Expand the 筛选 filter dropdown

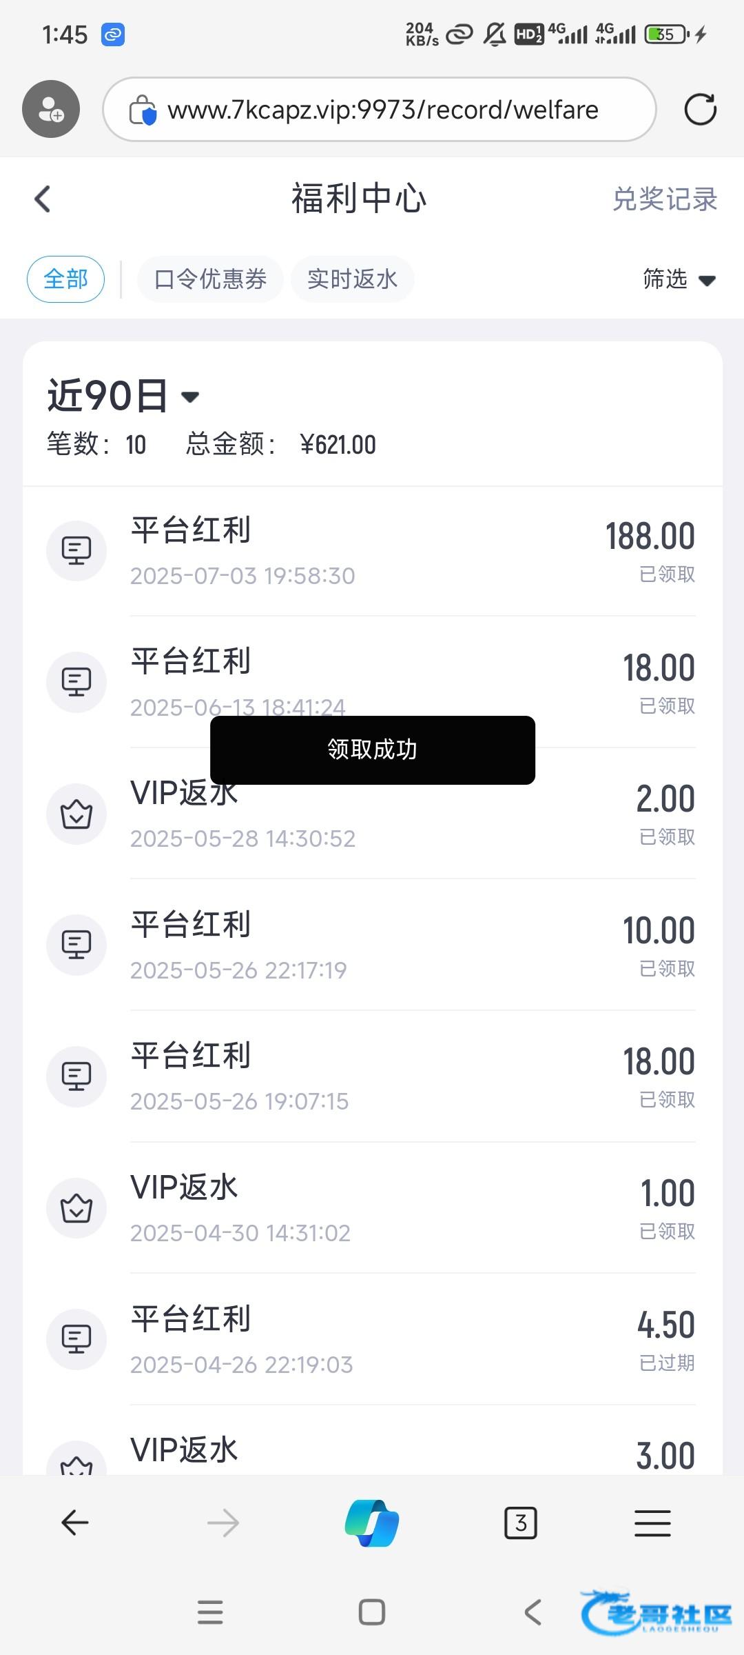pyautogui.click(x=679, y=279)
